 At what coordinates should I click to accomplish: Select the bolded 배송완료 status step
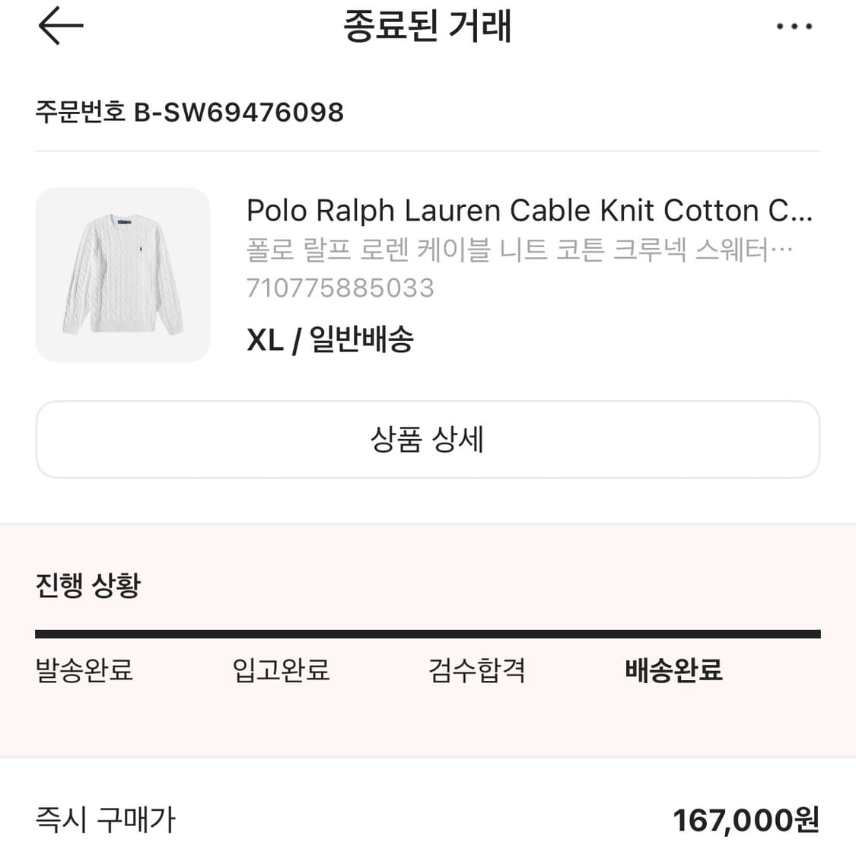(x=673, y=671)
